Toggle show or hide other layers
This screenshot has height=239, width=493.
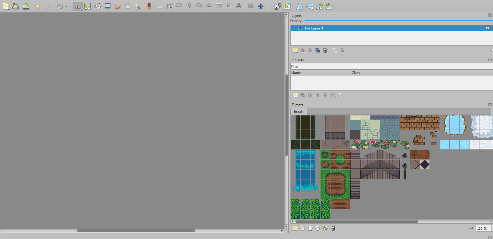pyautogui.click(x=335, y=50)
